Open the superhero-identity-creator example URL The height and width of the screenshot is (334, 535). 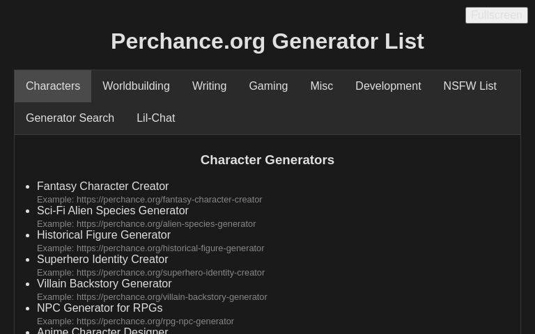tap(170, 273)
